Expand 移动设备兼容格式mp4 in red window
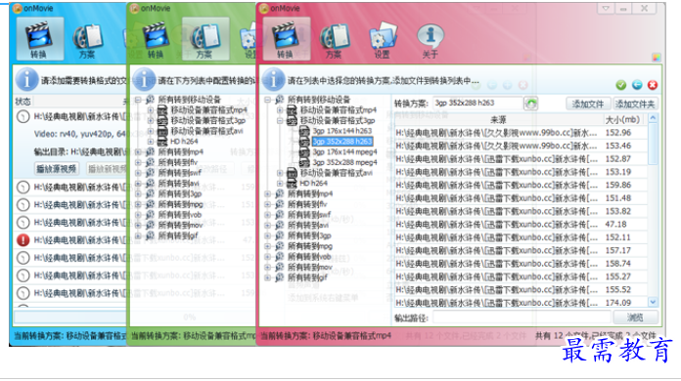 tap(281, 110)
